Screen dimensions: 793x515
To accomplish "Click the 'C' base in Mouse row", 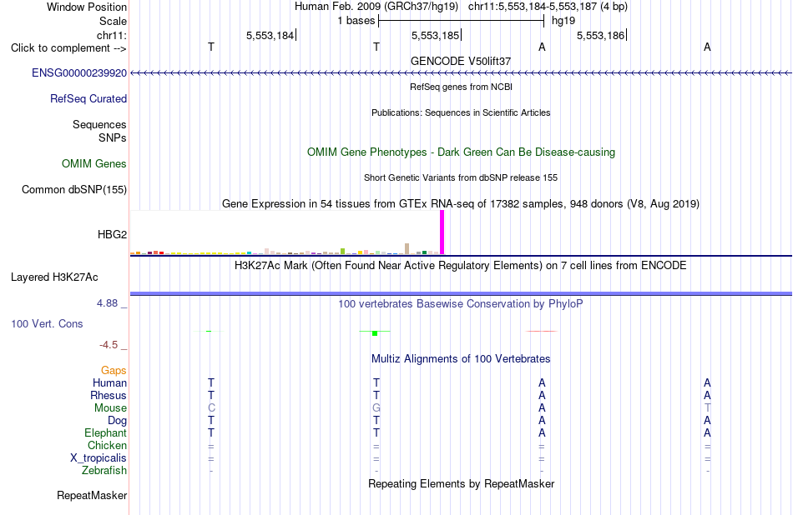I will (x=211, y=408).
